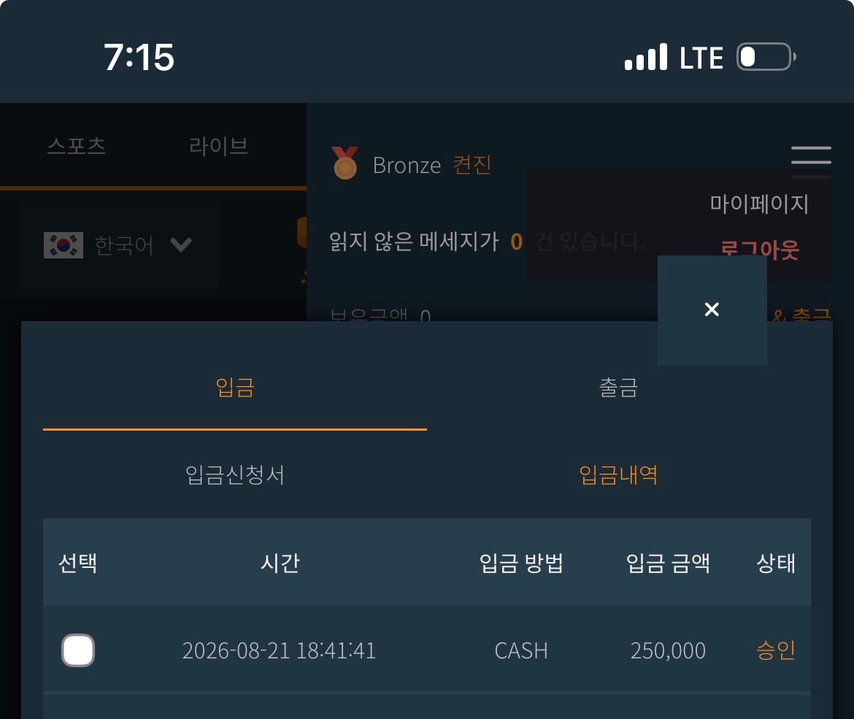Screen dimensions: 854x719
Task: Go to the 스포츠 section
Action: (x=76, y=146)
